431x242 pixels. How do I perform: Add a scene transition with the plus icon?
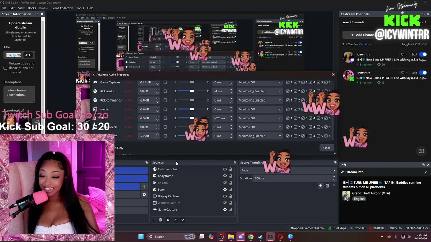point(321,186)
